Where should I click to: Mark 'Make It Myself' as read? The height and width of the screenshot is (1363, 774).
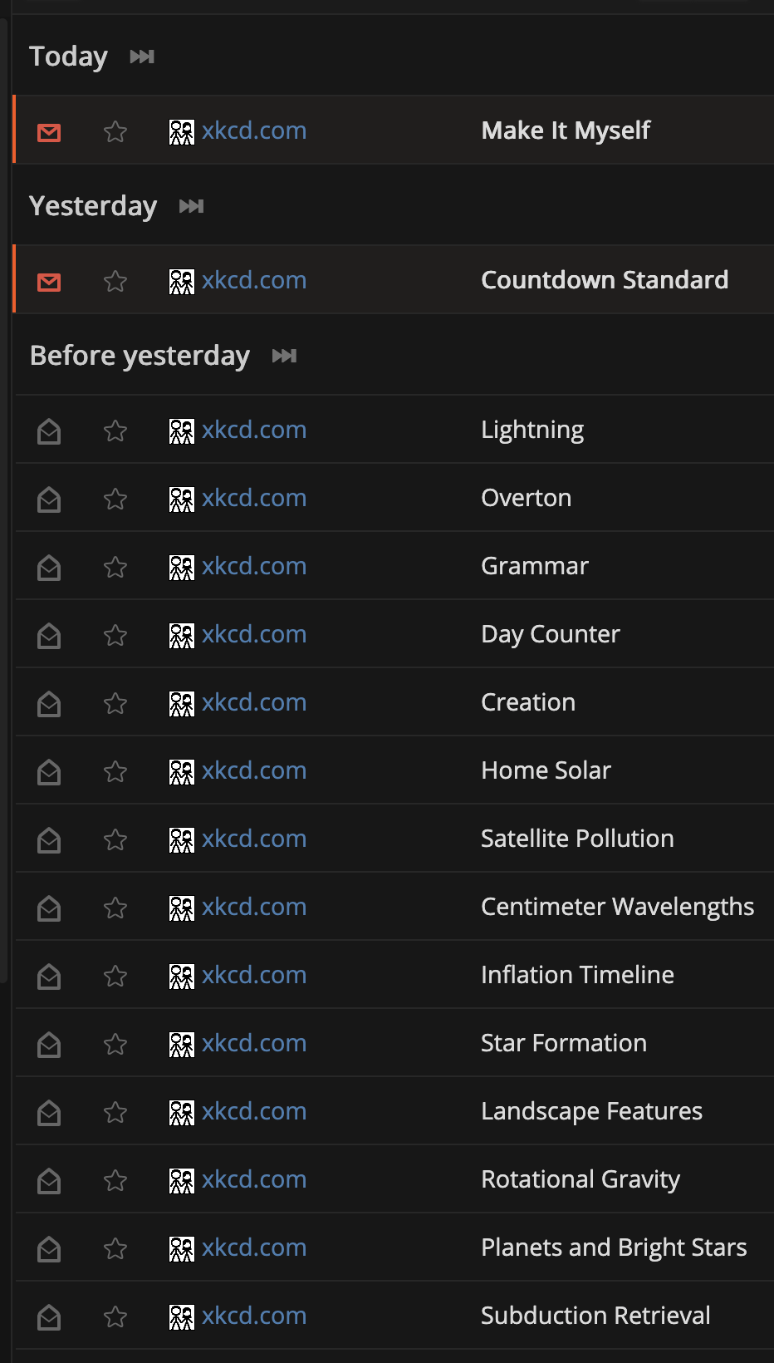coord(49,131)
